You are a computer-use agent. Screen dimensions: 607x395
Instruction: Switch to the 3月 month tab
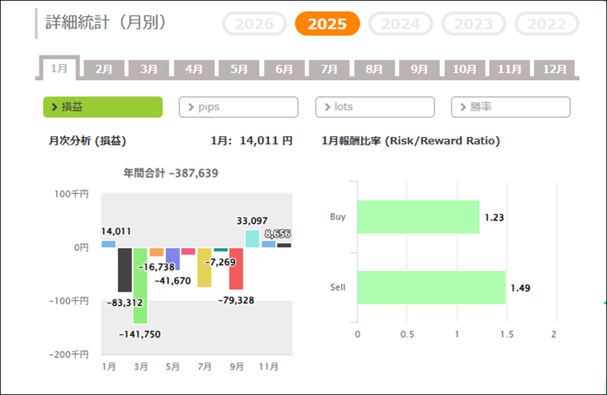(149, 69)
